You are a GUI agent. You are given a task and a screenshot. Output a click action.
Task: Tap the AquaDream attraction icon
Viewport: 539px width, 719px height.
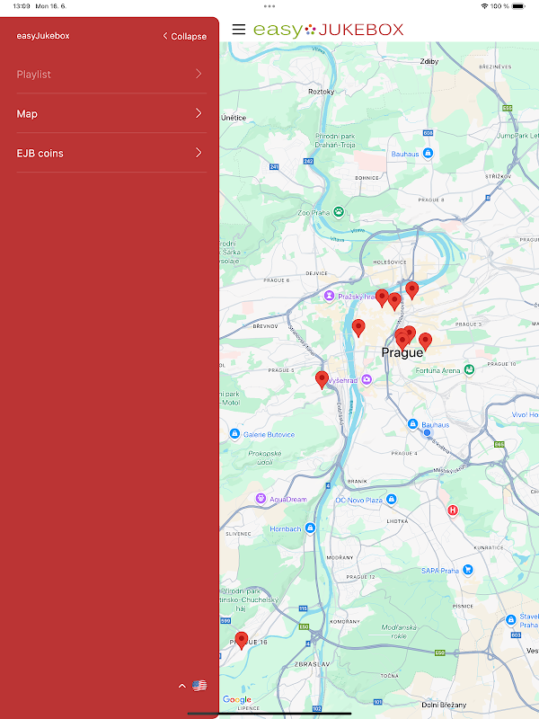(261, 499)
